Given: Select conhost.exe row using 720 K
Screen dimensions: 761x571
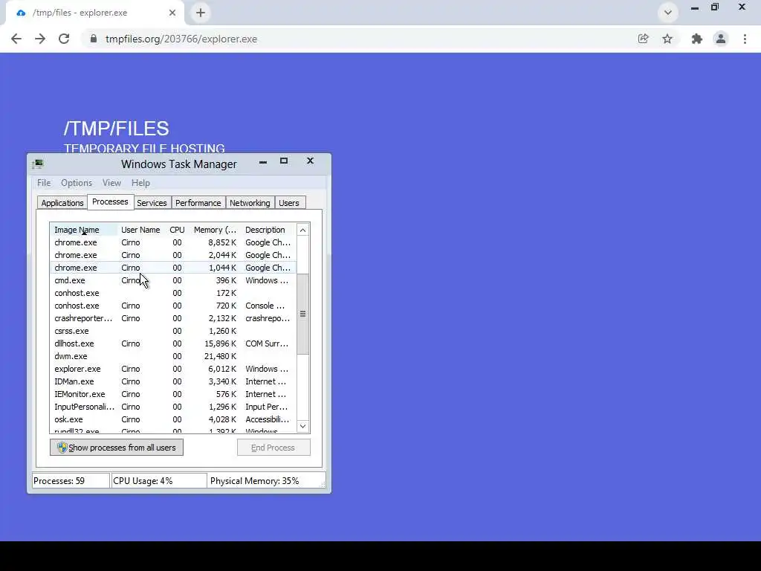Looking at the screenshot, I should tap(172, 306).
